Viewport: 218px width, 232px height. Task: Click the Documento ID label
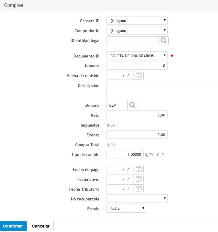pyautogui.click(x=87, y=56)
